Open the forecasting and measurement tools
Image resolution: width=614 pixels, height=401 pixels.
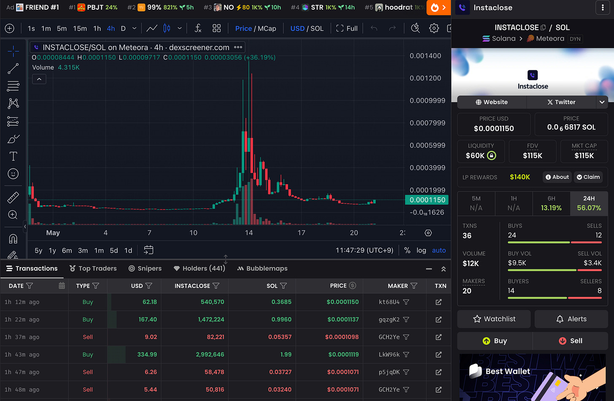point(13,121)
